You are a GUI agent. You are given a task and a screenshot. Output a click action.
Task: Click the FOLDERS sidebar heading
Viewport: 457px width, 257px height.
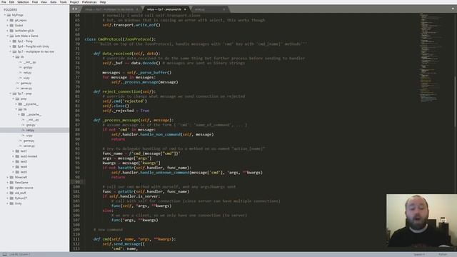(10, 9)
